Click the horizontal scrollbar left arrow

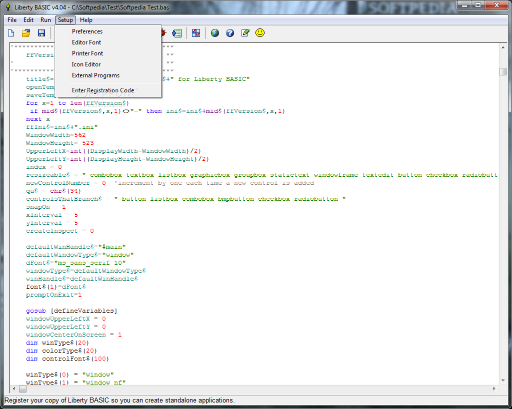[x=14, y=389]
